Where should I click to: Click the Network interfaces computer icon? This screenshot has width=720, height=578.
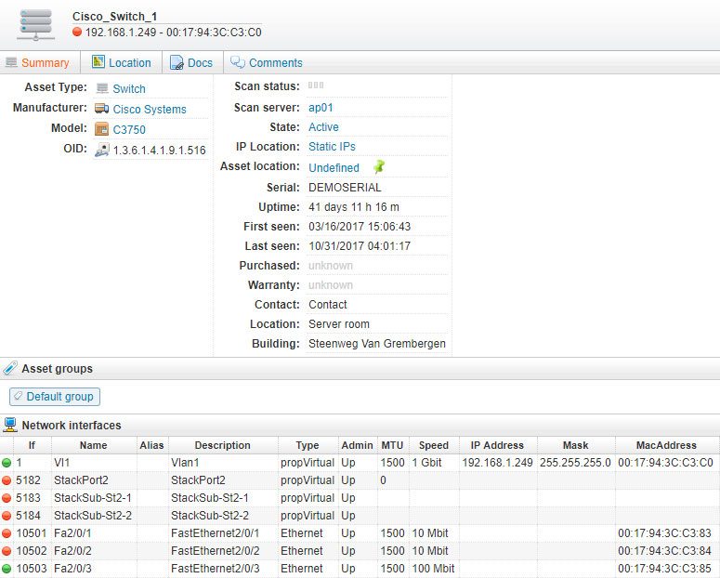coord(10,425)
